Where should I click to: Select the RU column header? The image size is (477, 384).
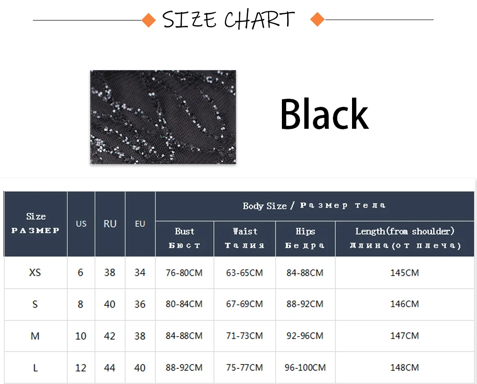click(110, 223)
